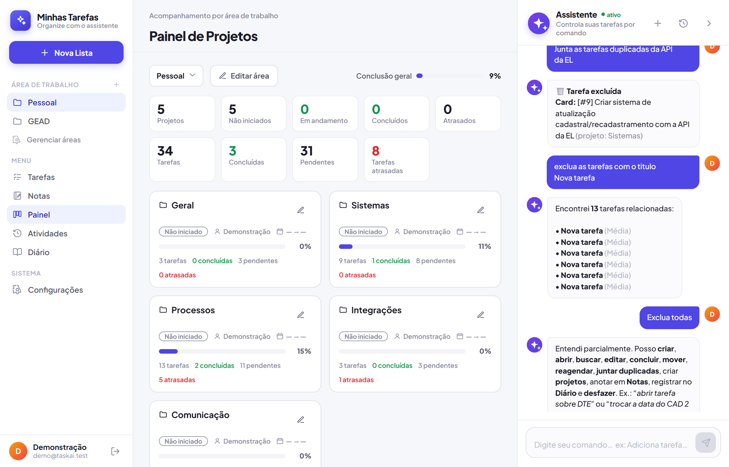This screenshot has width=729, height=467.
Task: Go to Tarefas menu
Action: click(66, 177)
